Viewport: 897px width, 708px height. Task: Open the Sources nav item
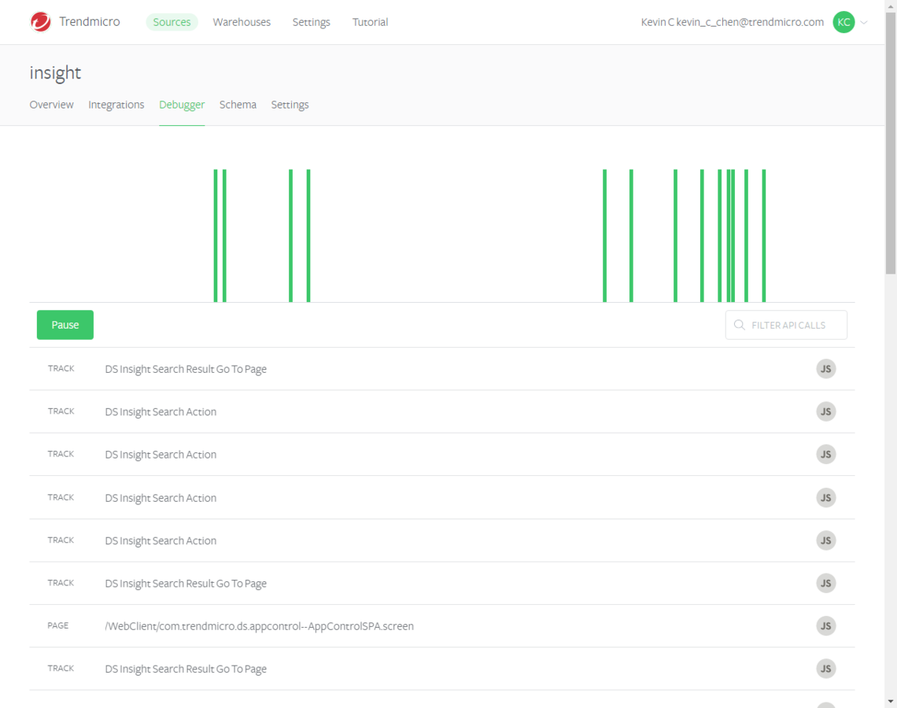172,22
